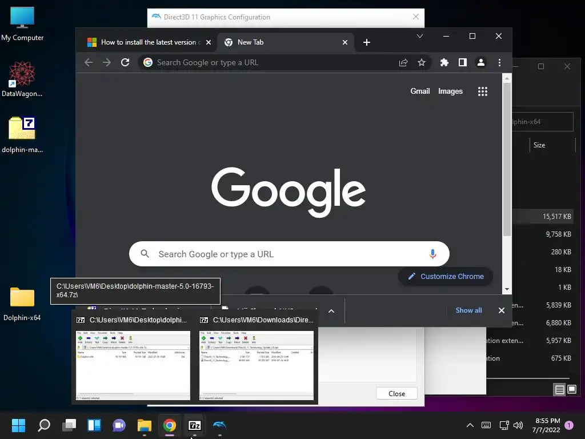
Task: Switch to large icons view in file window
Action: click(x=571, y=390)
